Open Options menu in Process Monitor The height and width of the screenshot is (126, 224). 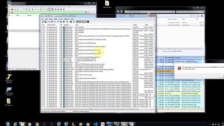pos(66,19)
